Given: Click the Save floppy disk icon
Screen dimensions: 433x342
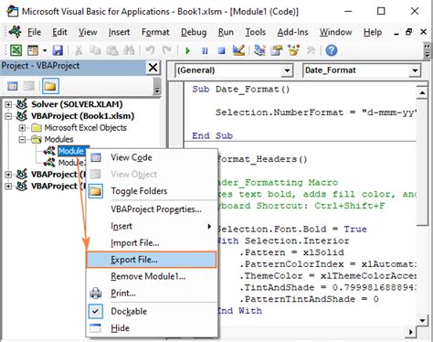Looking at the screenshot, I should (58, 50).
